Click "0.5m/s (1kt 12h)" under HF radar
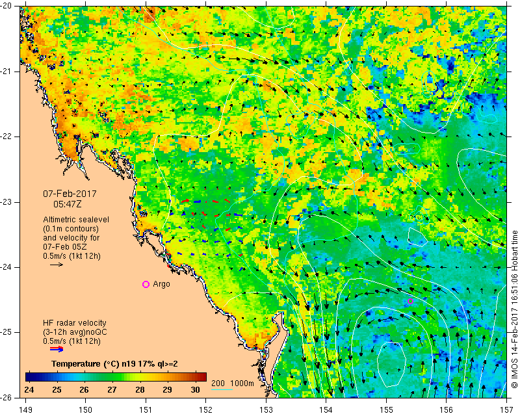Screen dimensions: 520x416 pos(71,341)
